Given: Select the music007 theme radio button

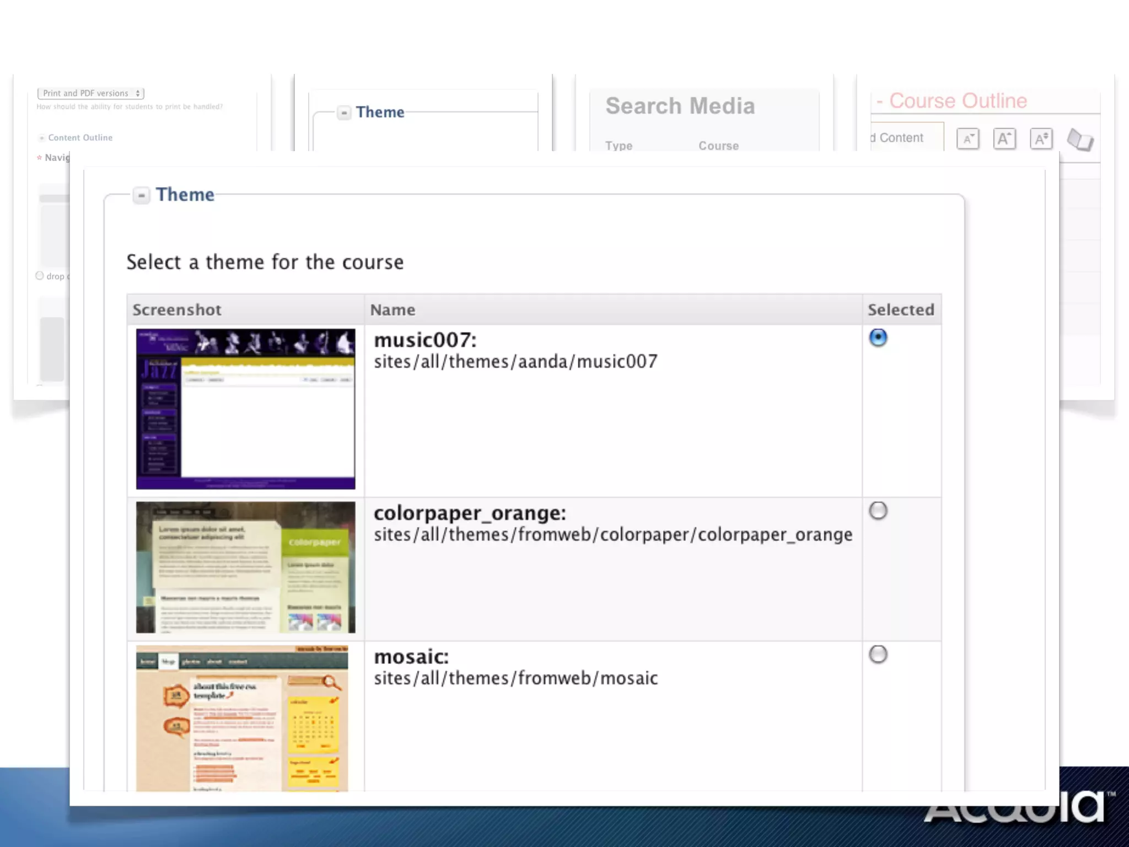Looking at the screenshot, I should click(878, 337).
